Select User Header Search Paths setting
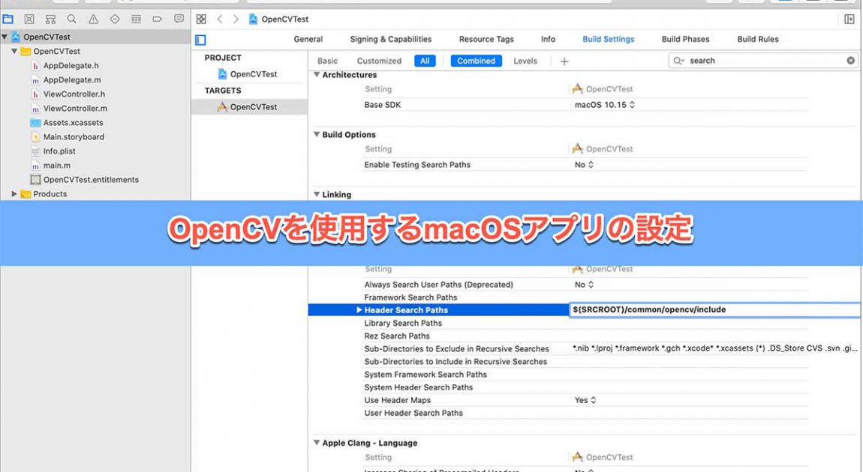 pos(413,414)
